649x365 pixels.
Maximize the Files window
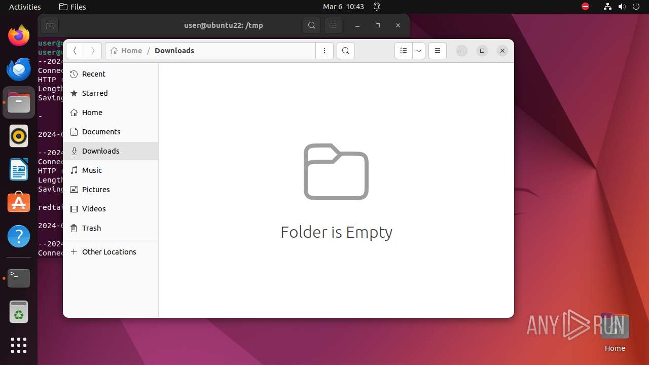[x=482, y=51]
